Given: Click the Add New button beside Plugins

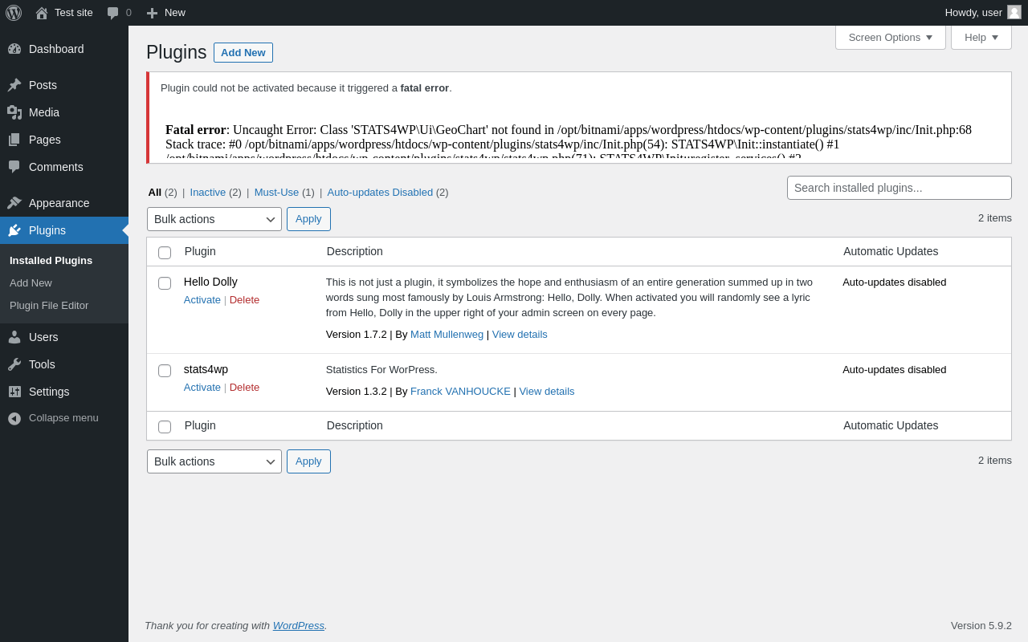Looking at the screenshot, I should point(243,52).
